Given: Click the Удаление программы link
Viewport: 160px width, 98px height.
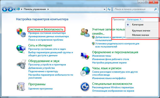Looking at the screenshot, I should [x=41, y=89].
